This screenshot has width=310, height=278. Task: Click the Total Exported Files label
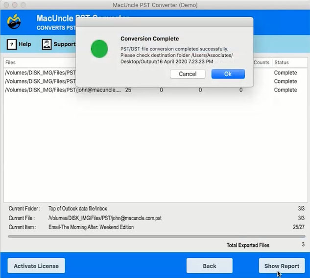(x=248, y=245)
